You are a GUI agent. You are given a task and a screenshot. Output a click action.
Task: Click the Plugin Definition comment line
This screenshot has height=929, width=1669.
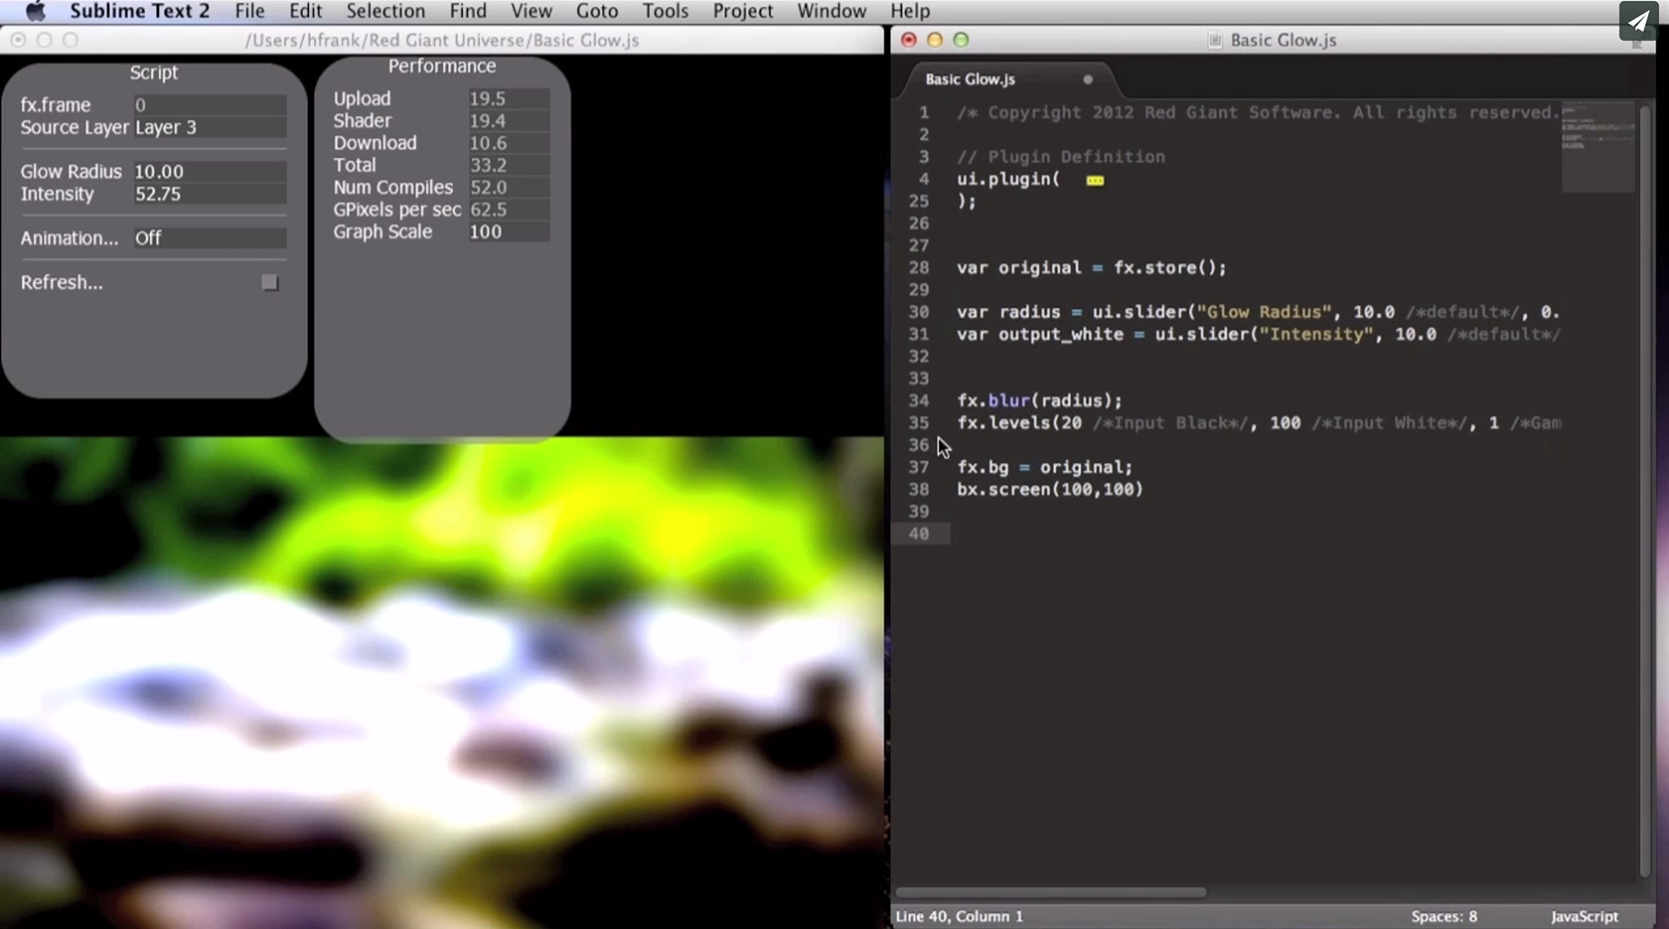coord(1061,157)
